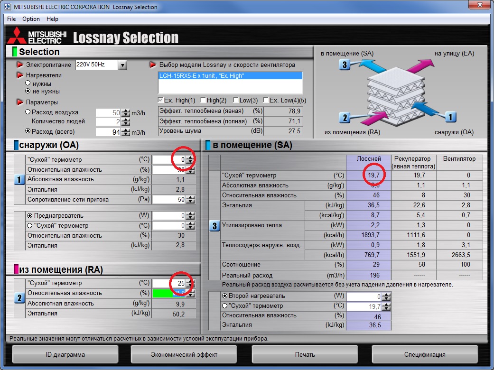Click red arrow beside Нагреватели

coord(20,75)
